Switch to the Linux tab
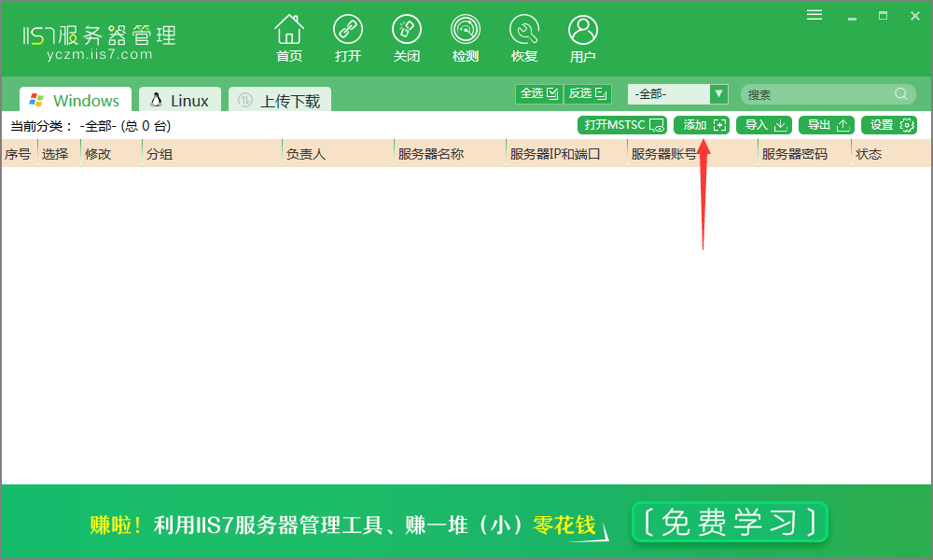This screenshot has width=933, height=560. (x=180, y=100)
